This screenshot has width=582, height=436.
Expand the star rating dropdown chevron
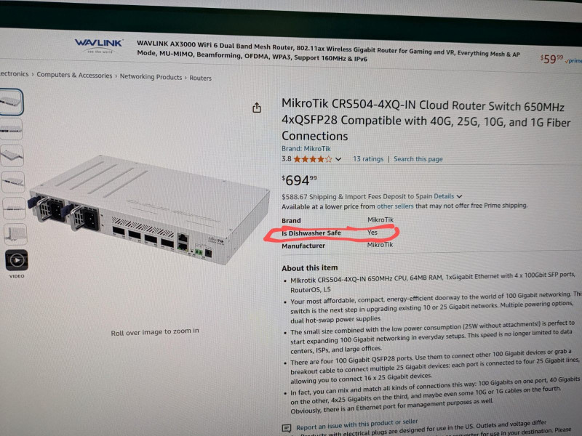pos(338,159)
